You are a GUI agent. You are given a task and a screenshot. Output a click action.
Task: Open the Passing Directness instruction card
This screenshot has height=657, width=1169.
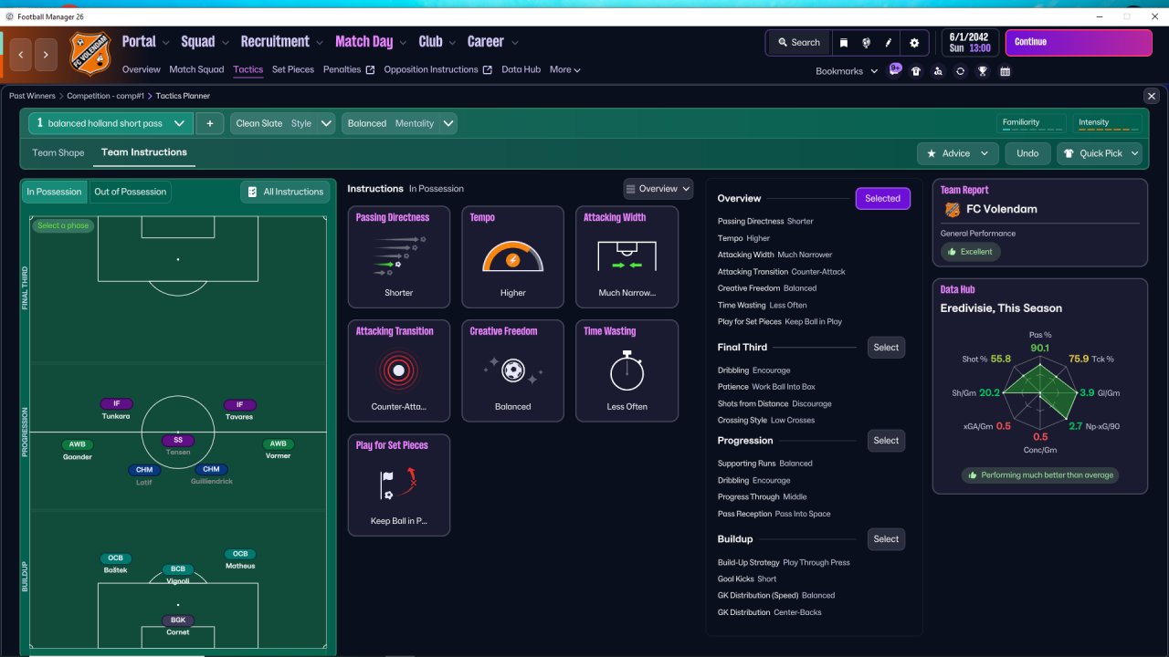click(x=399, y=256)
